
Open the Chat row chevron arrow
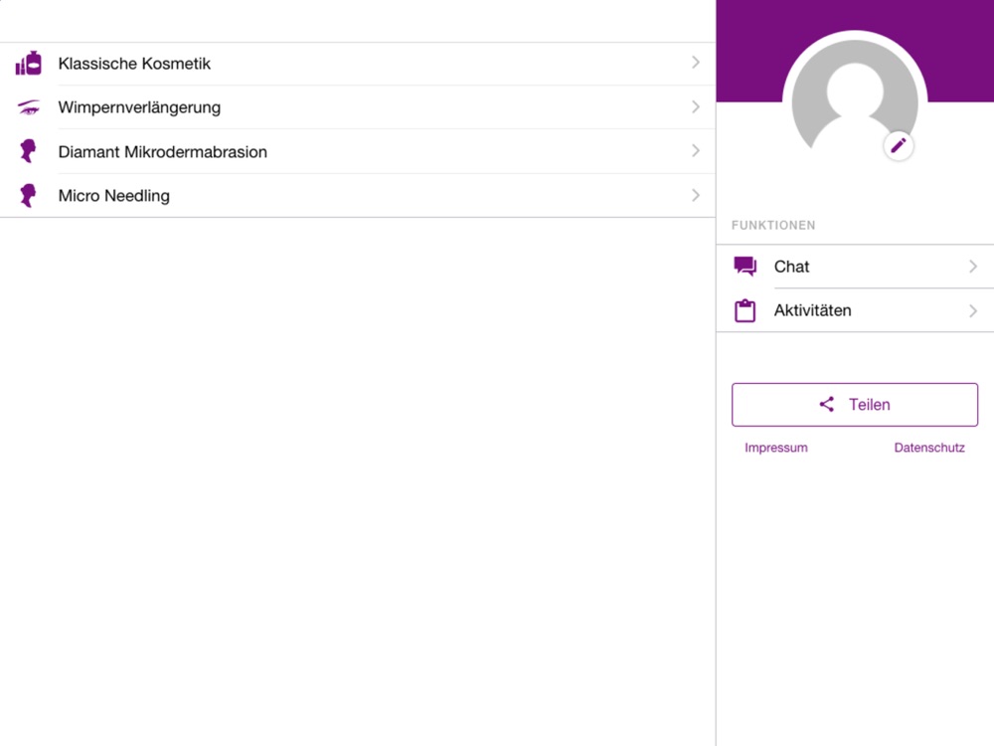(x=973, y=267)
